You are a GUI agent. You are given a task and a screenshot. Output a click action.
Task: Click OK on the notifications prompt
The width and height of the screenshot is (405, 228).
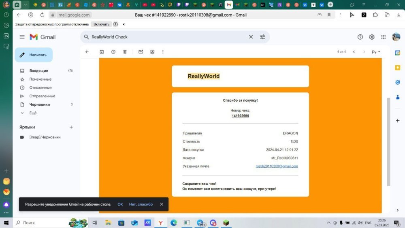pyautogui.click(x=120, y=204)
